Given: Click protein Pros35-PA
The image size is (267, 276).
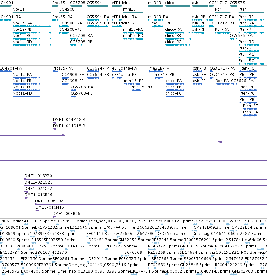Looking at the screenshot, I should tap(56, 71).
